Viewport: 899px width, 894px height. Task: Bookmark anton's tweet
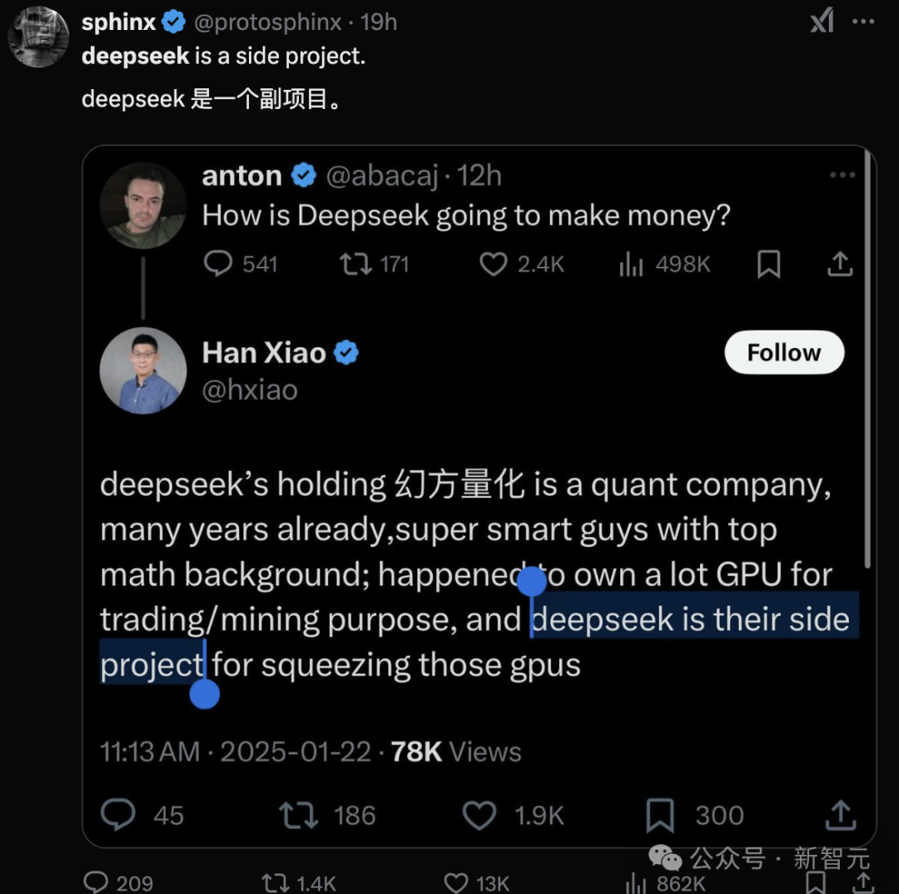pos(768,265)
